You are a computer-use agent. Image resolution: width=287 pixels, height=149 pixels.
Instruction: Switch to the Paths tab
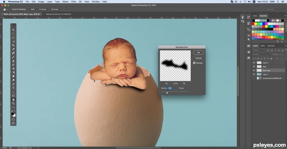[263, 46]
